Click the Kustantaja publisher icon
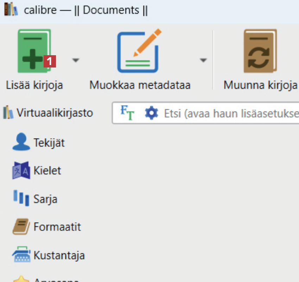This screenshot has height=282, width=299. [x=21, y=255]
